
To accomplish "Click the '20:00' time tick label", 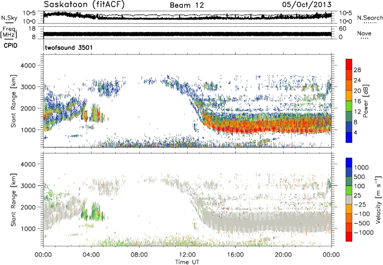I will (x=283, y=255).
